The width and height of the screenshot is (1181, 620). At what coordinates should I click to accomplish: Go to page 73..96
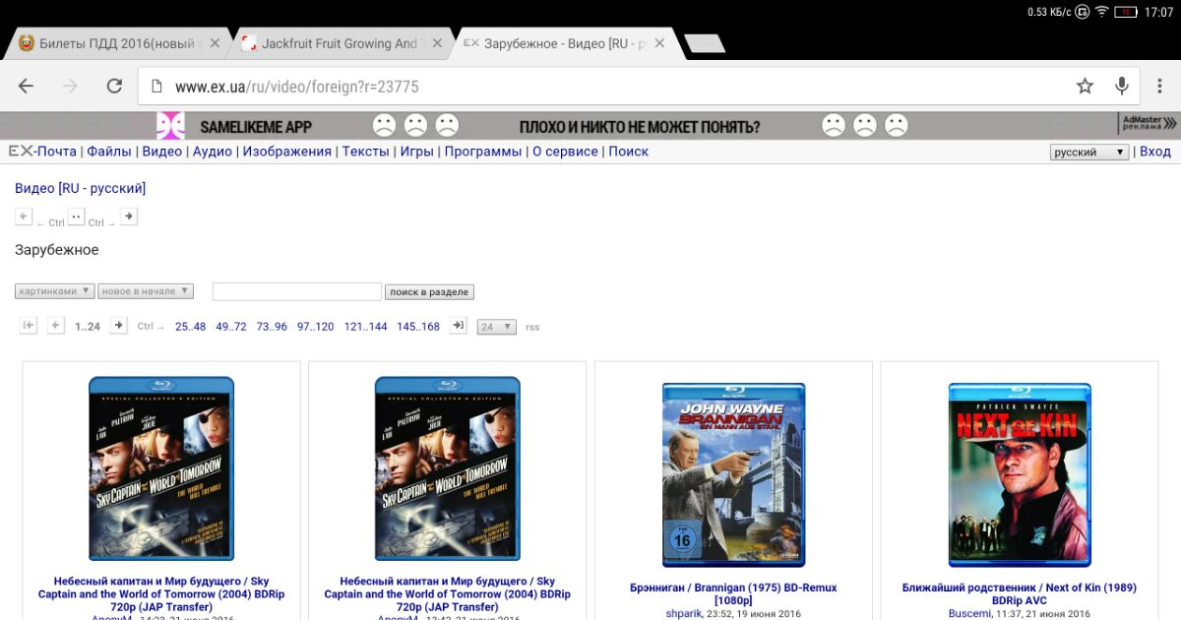[x=272, y=327]
